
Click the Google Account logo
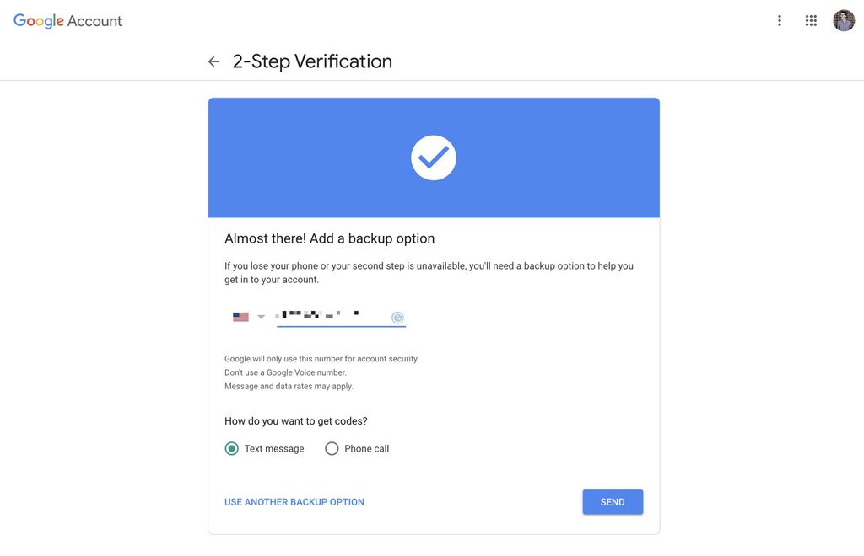pos(67,21)
